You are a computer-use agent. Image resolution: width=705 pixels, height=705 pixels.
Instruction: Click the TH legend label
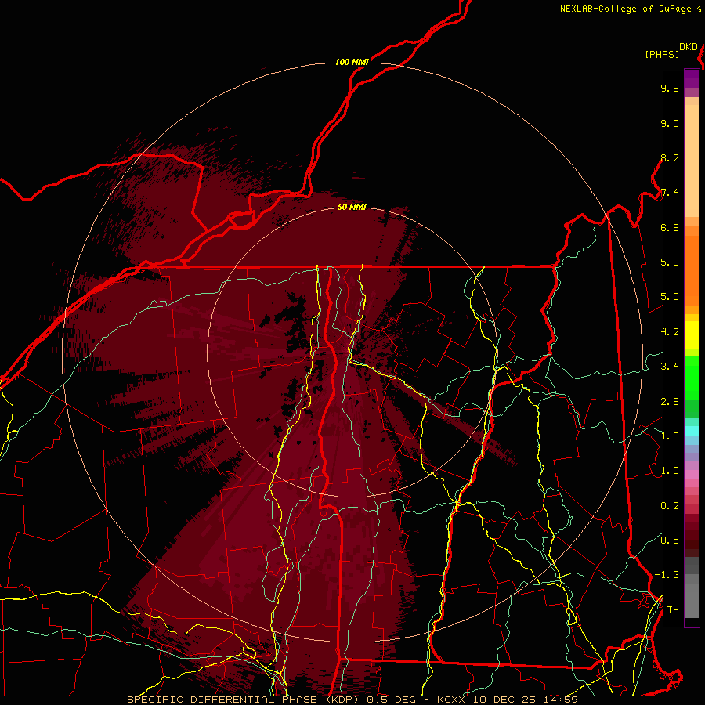(673, 610)
